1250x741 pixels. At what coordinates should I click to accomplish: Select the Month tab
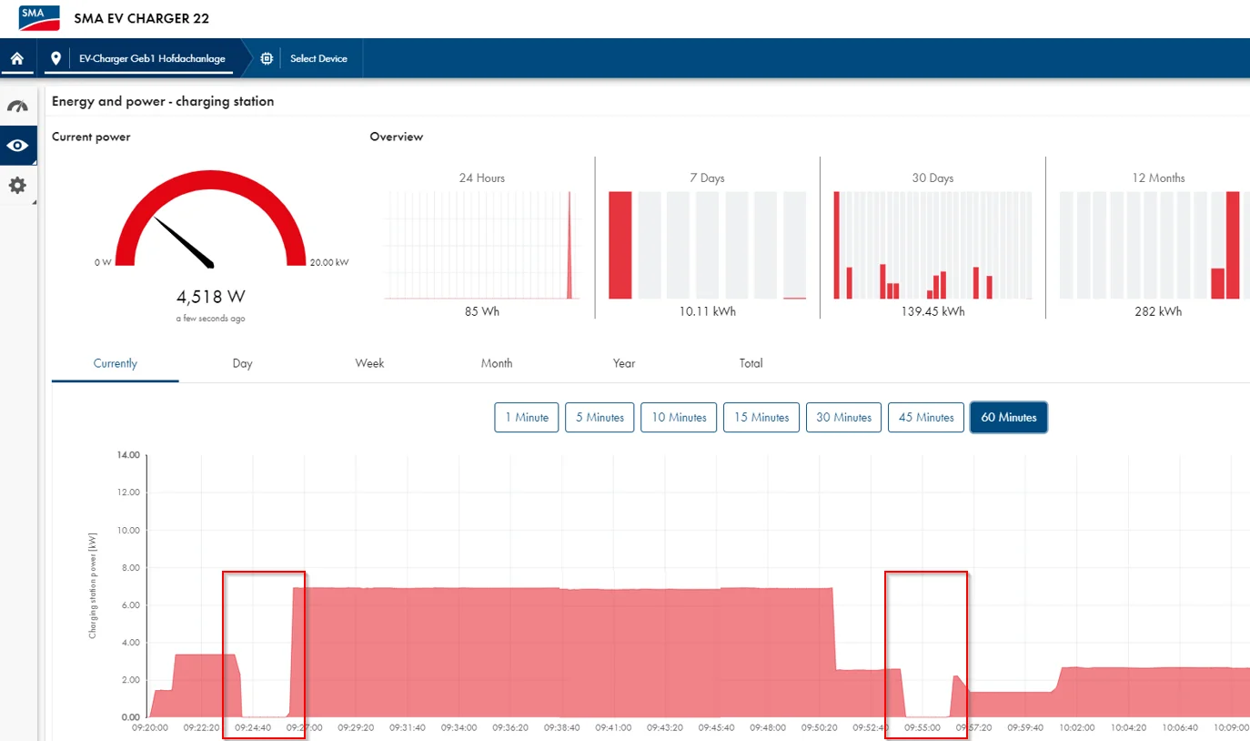point(497,363)
